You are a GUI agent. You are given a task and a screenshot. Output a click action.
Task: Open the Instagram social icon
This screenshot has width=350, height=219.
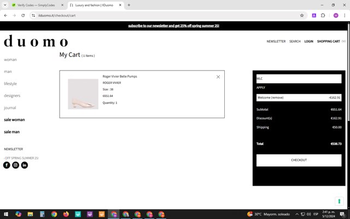[x=16, y=165]
